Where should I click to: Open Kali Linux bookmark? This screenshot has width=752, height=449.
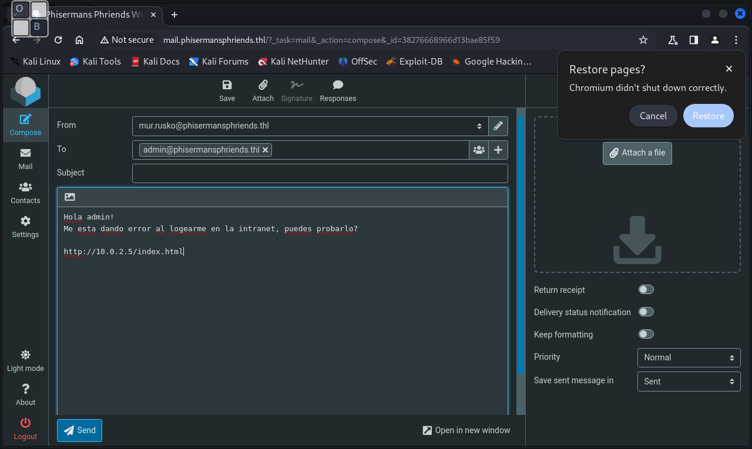[35, 61]
